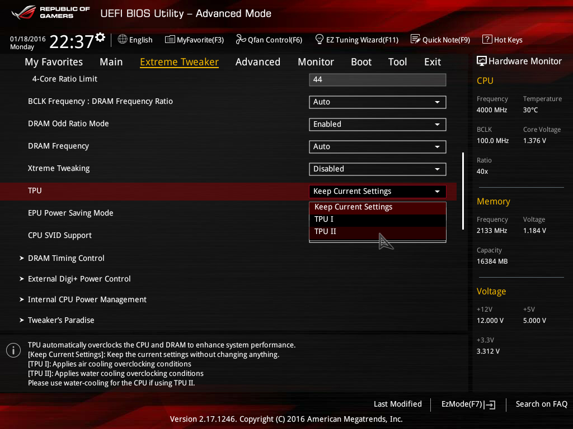
Task: Switch to Main tab
Action: click(111, 62)
